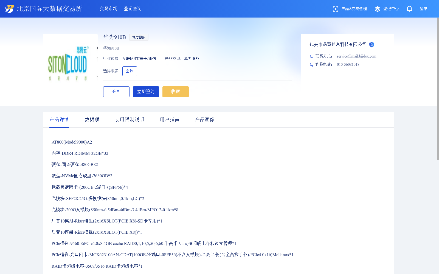Click the phone icon next to 联系方式
This screenshot has width=439, height=274.
pos(311,56)
